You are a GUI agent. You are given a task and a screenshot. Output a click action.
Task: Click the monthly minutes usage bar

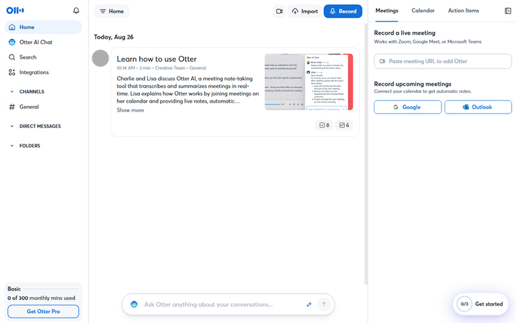51,289
